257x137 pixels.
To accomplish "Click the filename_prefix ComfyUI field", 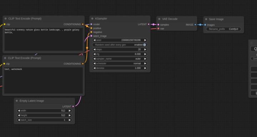I will click(x=223, y=29).
